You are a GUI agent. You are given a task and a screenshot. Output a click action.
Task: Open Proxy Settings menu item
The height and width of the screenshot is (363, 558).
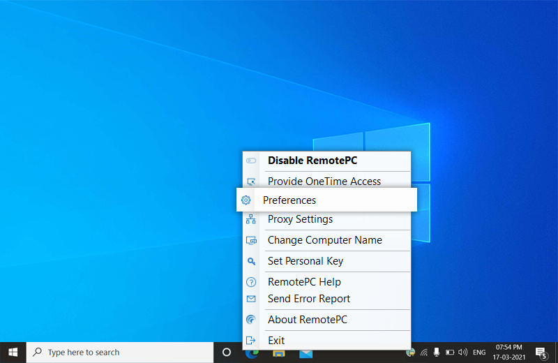300,219
